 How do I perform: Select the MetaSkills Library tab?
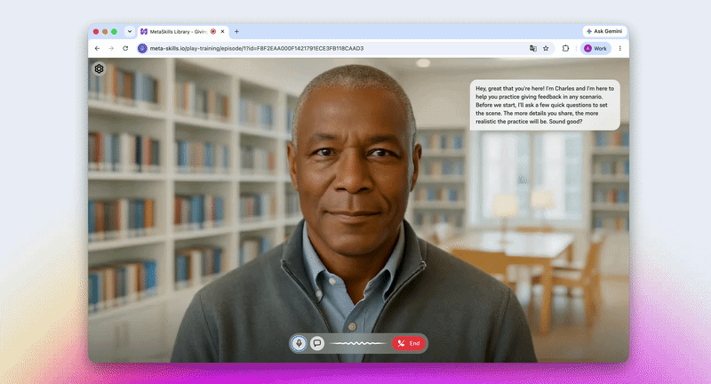(183, 32)
